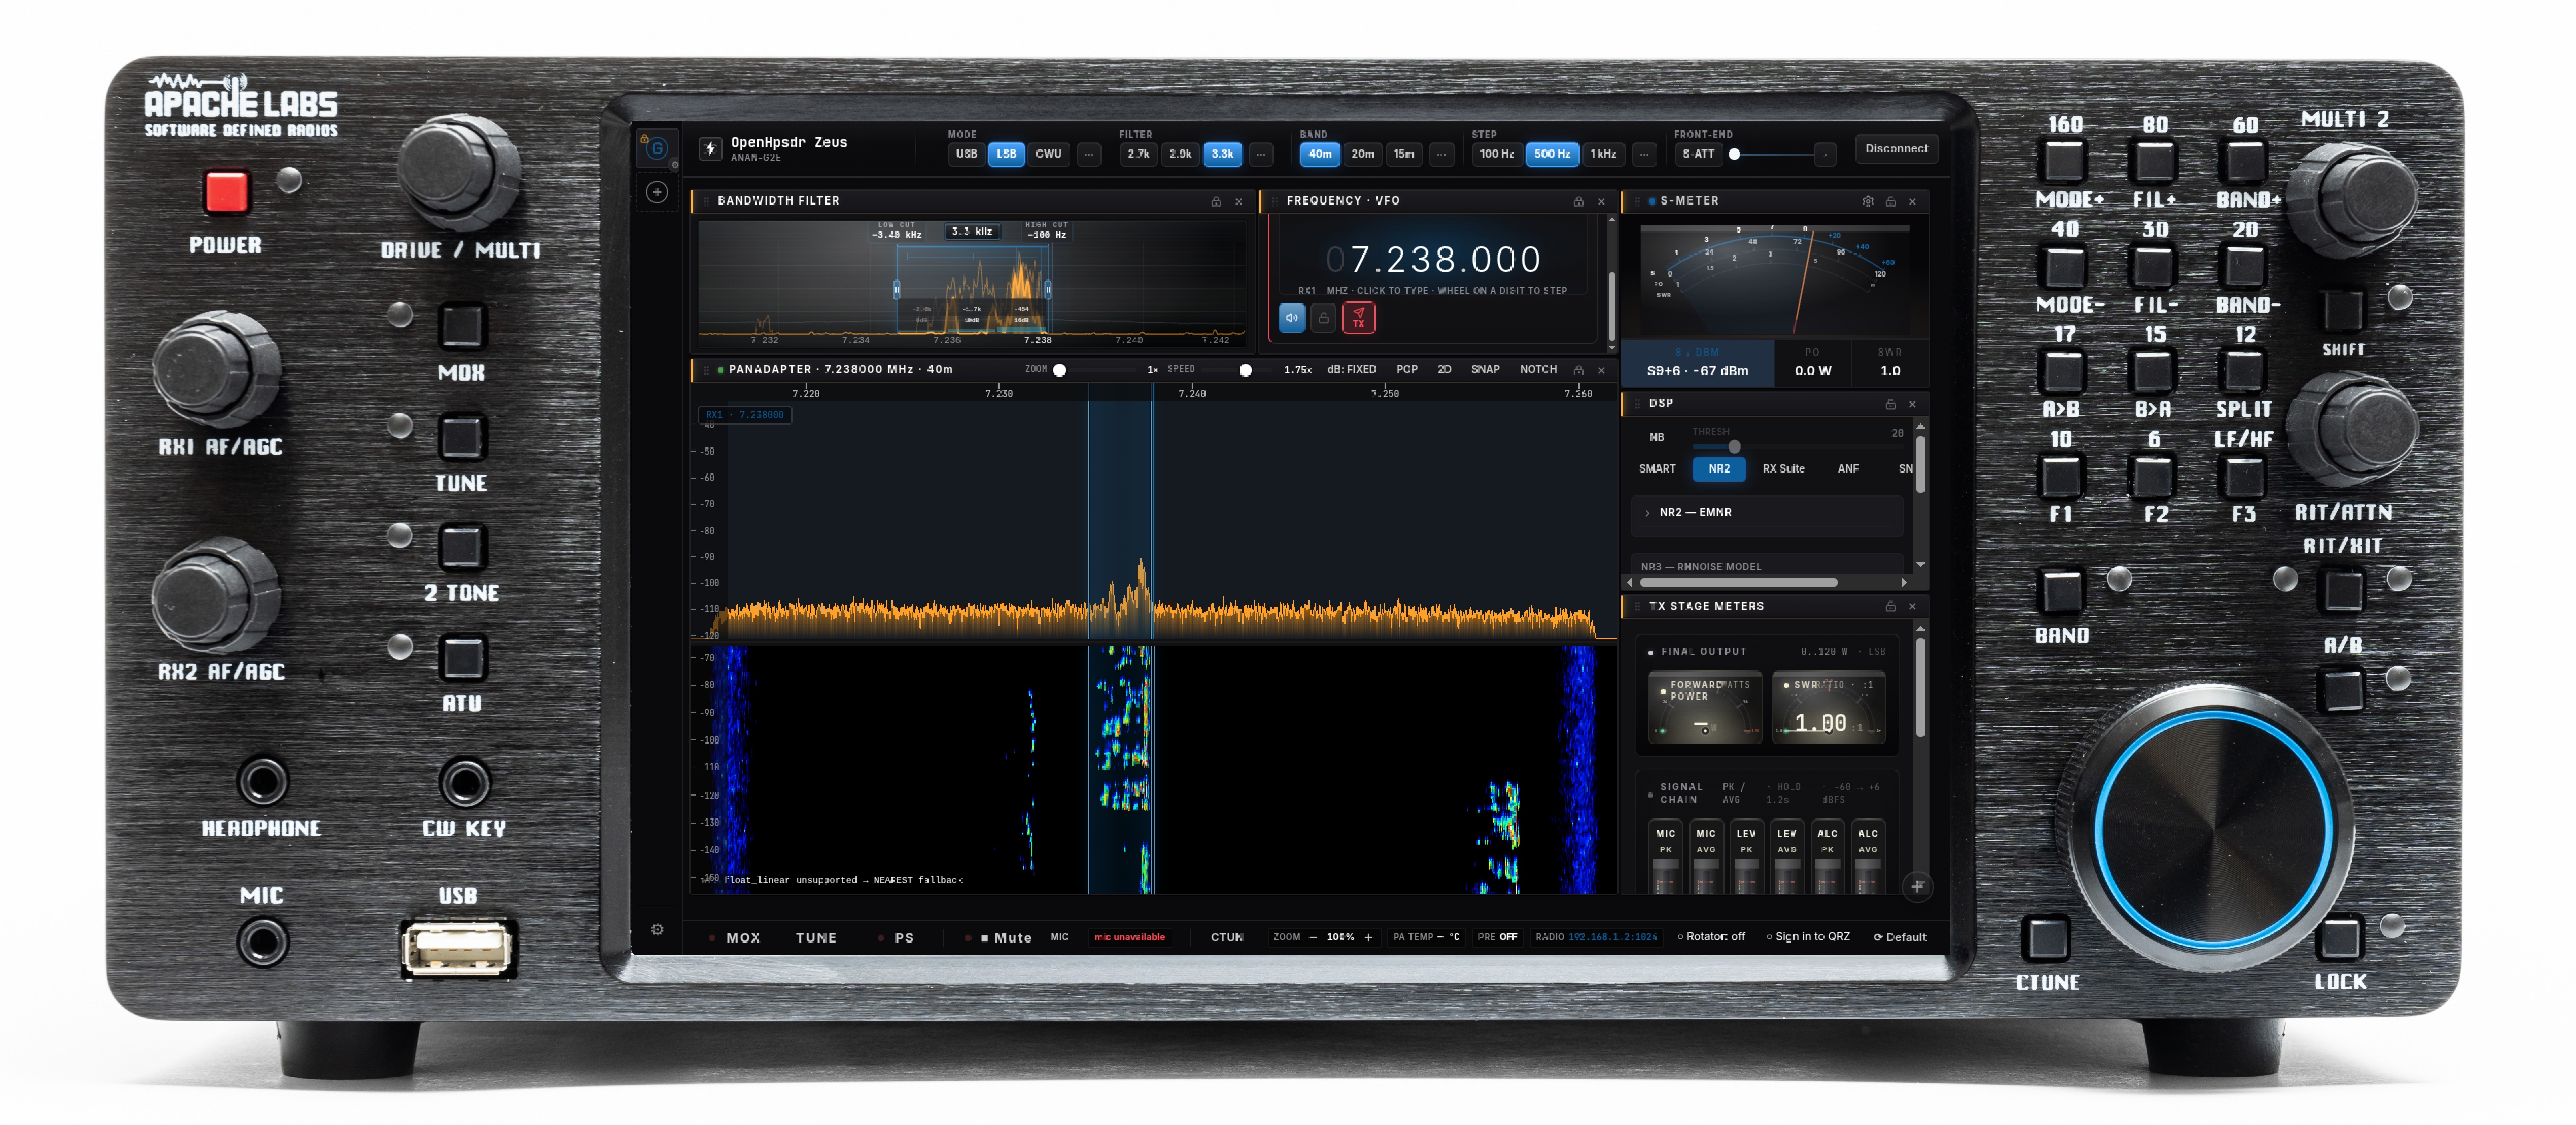The width and height of the screenshot is (2576, 1125).
Task: Add a new layout with the plus circle
Action: 657,192
